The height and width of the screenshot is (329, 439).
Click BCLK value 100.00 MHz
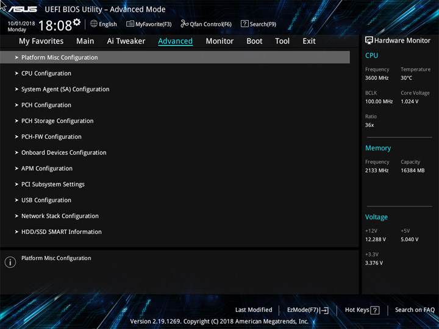(379, 101)
